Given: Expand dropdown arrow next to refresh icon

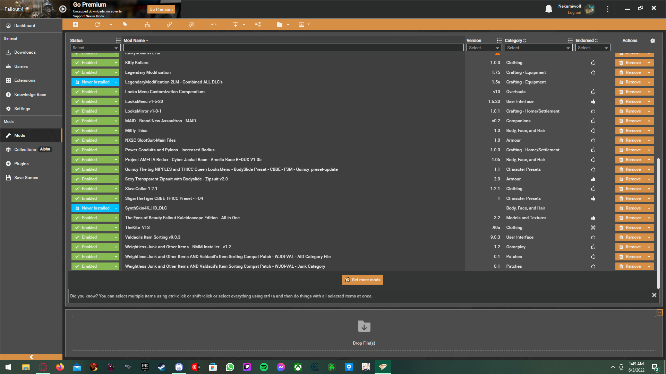Looking at the screenshot, I should tap(111, 25).
